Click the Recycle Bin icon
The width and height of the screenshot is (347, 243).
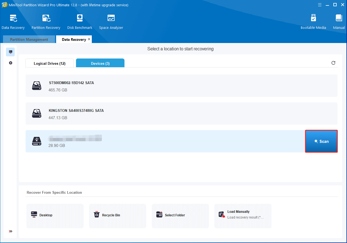pos(97,215)
